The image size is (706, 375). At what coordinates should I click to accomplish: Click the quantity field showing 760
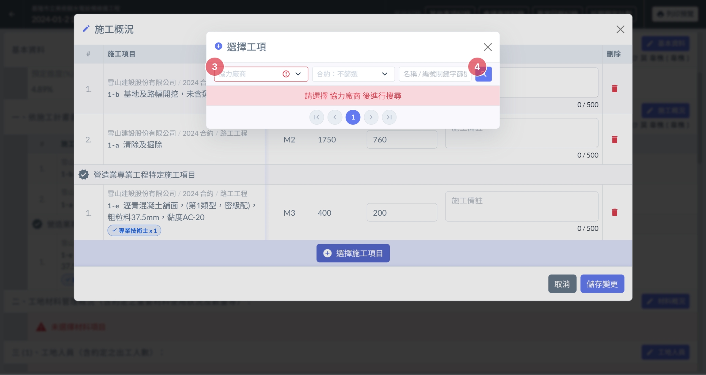click(402, 140)
